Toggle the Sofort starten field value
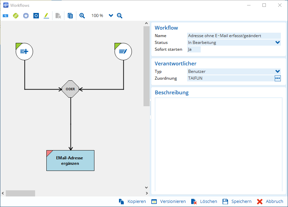This screenshot has height=207, width=288. coord(194,49)
